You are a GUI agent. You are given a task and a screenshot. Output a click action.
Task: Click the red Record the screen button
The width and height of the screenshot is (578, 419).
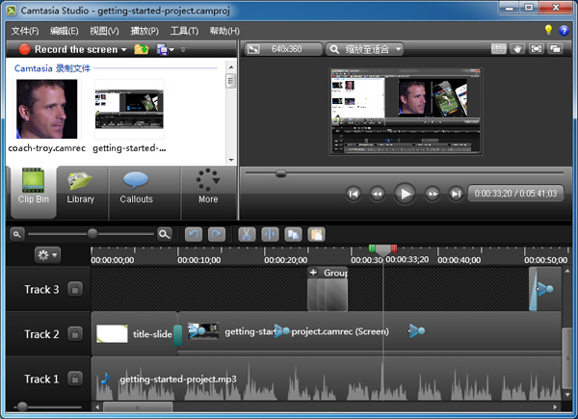(24, 49)
